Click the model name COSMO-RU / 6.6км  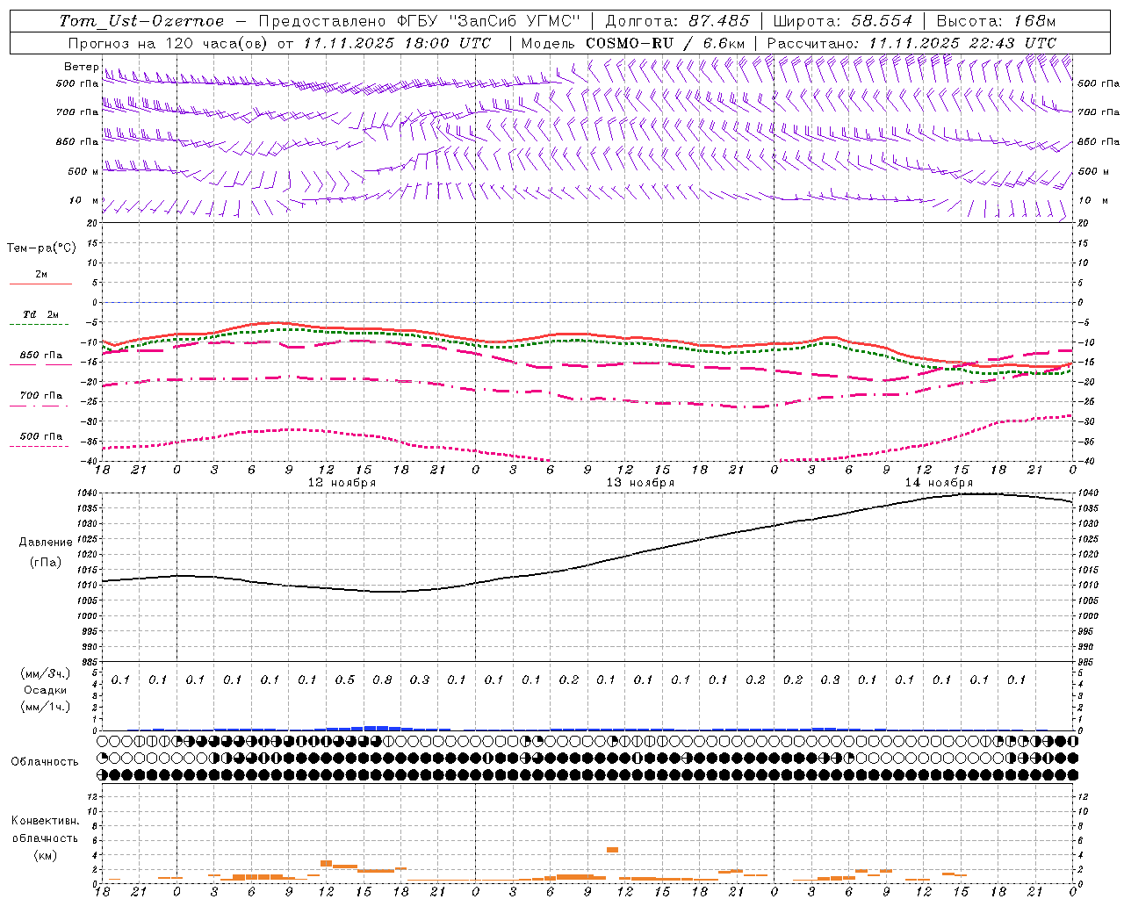click(x=666, y=43)
